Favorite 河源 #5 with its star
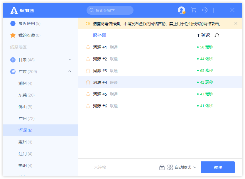 point(88,94)
